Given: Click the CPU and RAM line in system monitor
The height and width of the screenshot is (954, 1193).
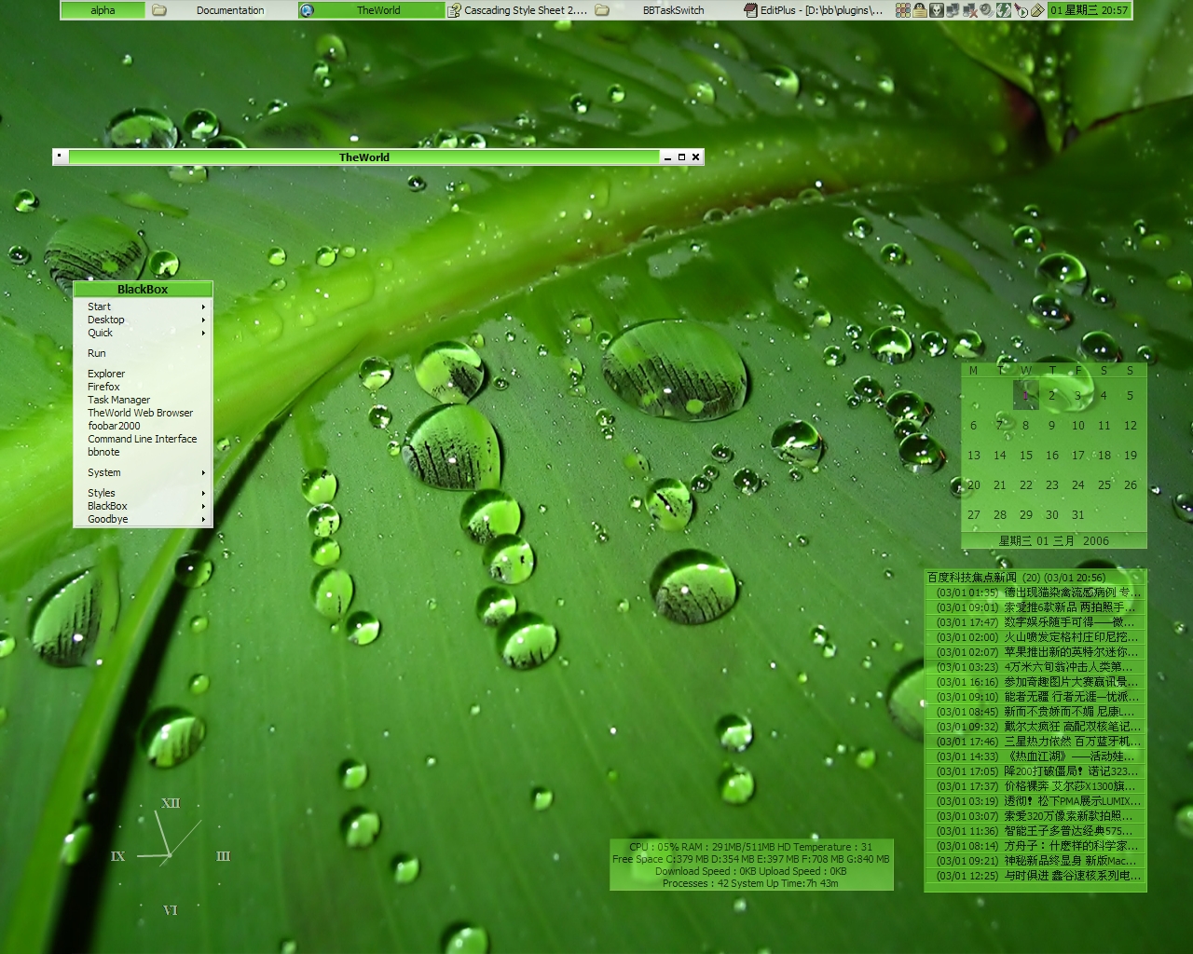Looking at the screenshot, I should (751, 847).
